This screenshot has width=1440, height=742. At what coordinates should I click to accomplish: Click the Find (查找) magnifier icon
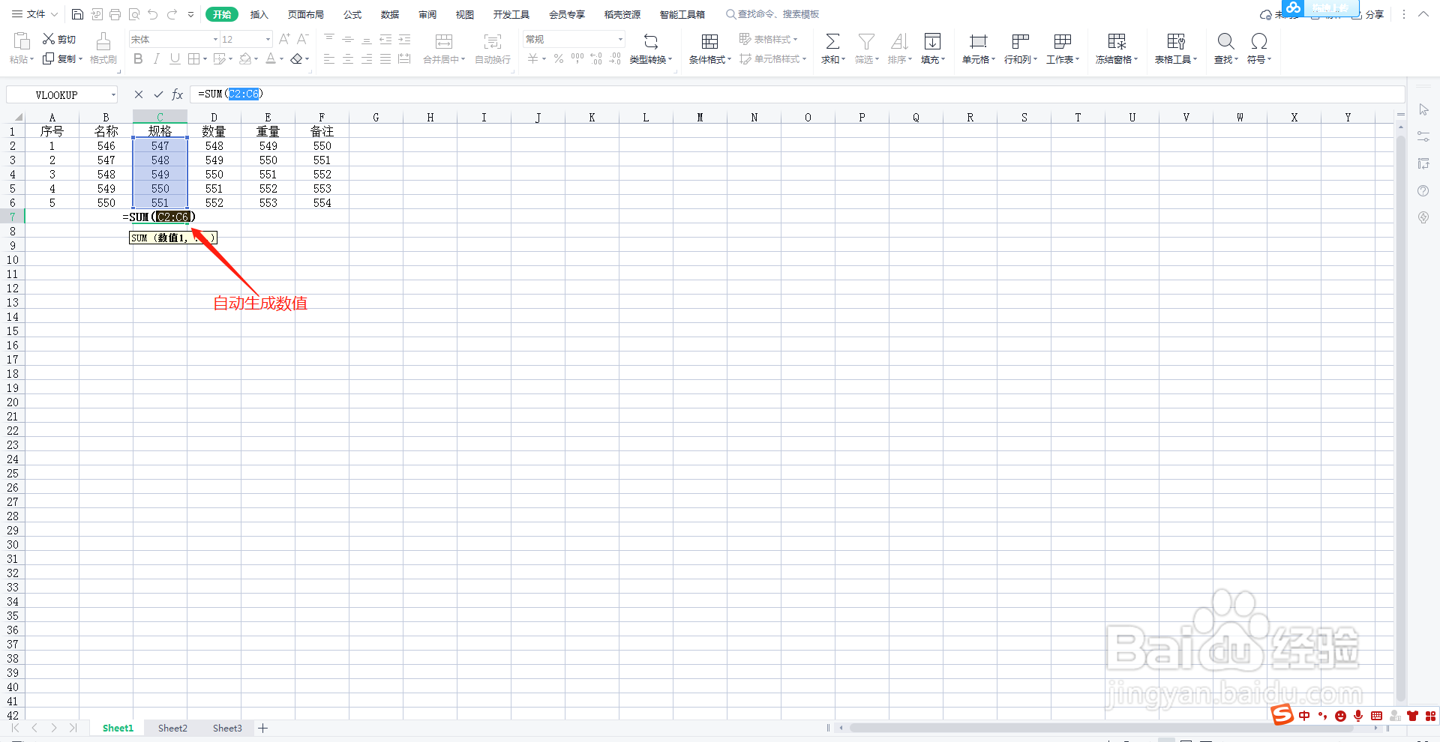point(1225,41)
